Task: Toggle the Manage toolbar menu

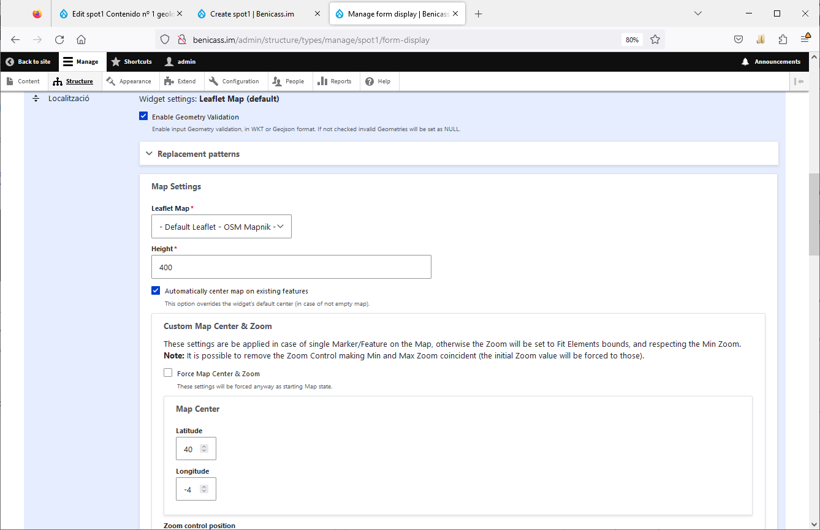Action: pyautogui.click(x=82, y=62)
